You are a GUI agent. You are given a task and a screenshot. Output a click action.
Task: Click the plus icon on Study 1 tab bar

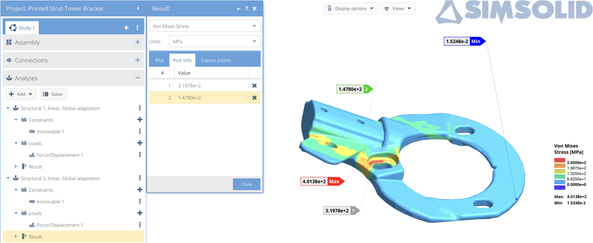click(126, 28)
